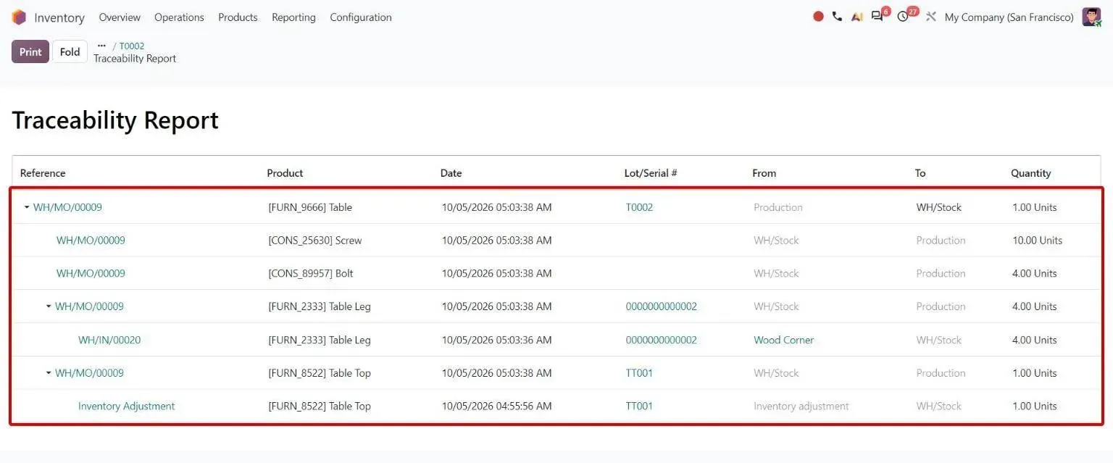Click the 10.00 Units quantity cell
Viewport: 1113px width, 463px height.
click(x=1038, y=241)
